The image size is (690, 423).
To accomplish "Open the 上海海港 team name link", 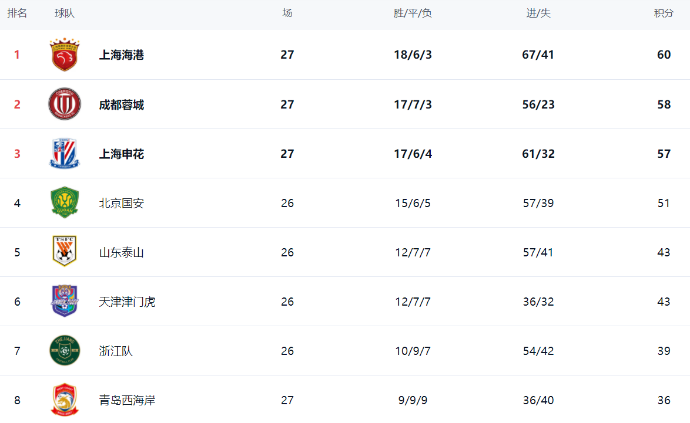I will (x=122, y=55).
